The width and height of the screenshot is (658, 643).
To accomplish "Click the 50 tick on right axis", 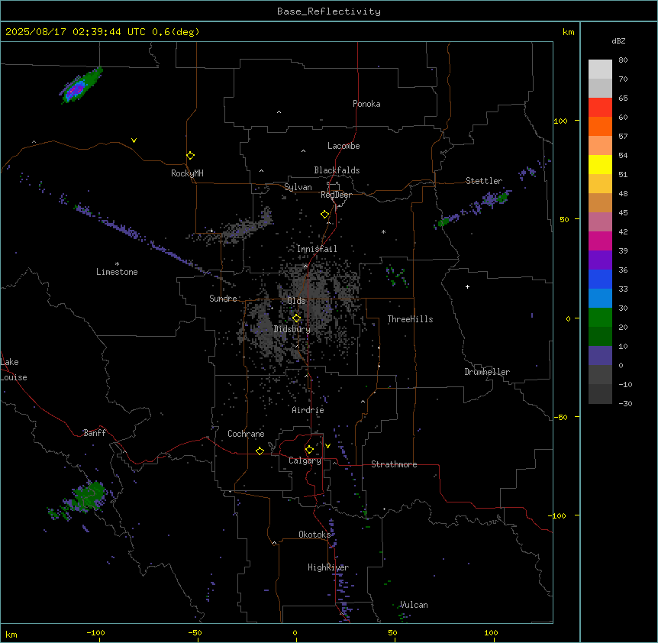I will (564, 219).
